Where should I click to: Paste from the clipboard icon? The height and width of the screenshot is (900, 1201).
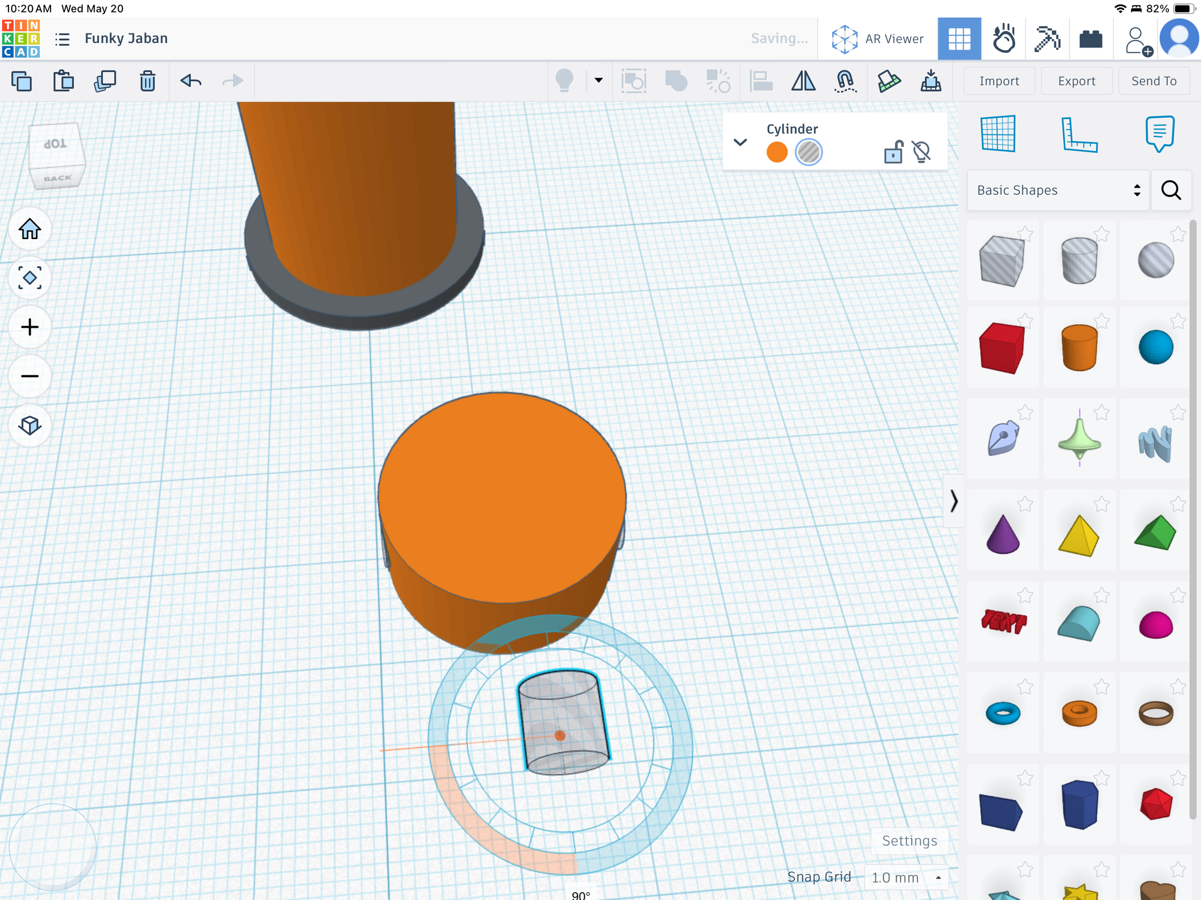(x=64, y=82)
